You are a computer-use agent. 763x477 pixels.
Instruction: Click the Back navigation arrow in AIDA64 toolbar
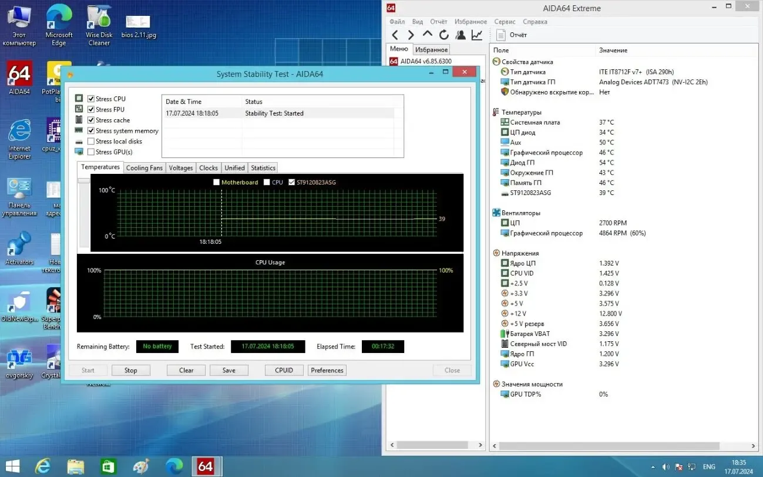395,35
